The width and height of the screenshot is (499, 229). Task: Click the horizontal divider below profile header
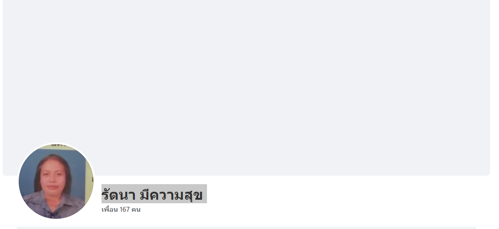pos(246,228)
